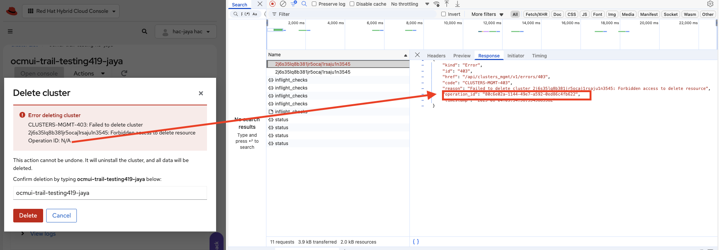Select the All request type filter

(515, 14)
